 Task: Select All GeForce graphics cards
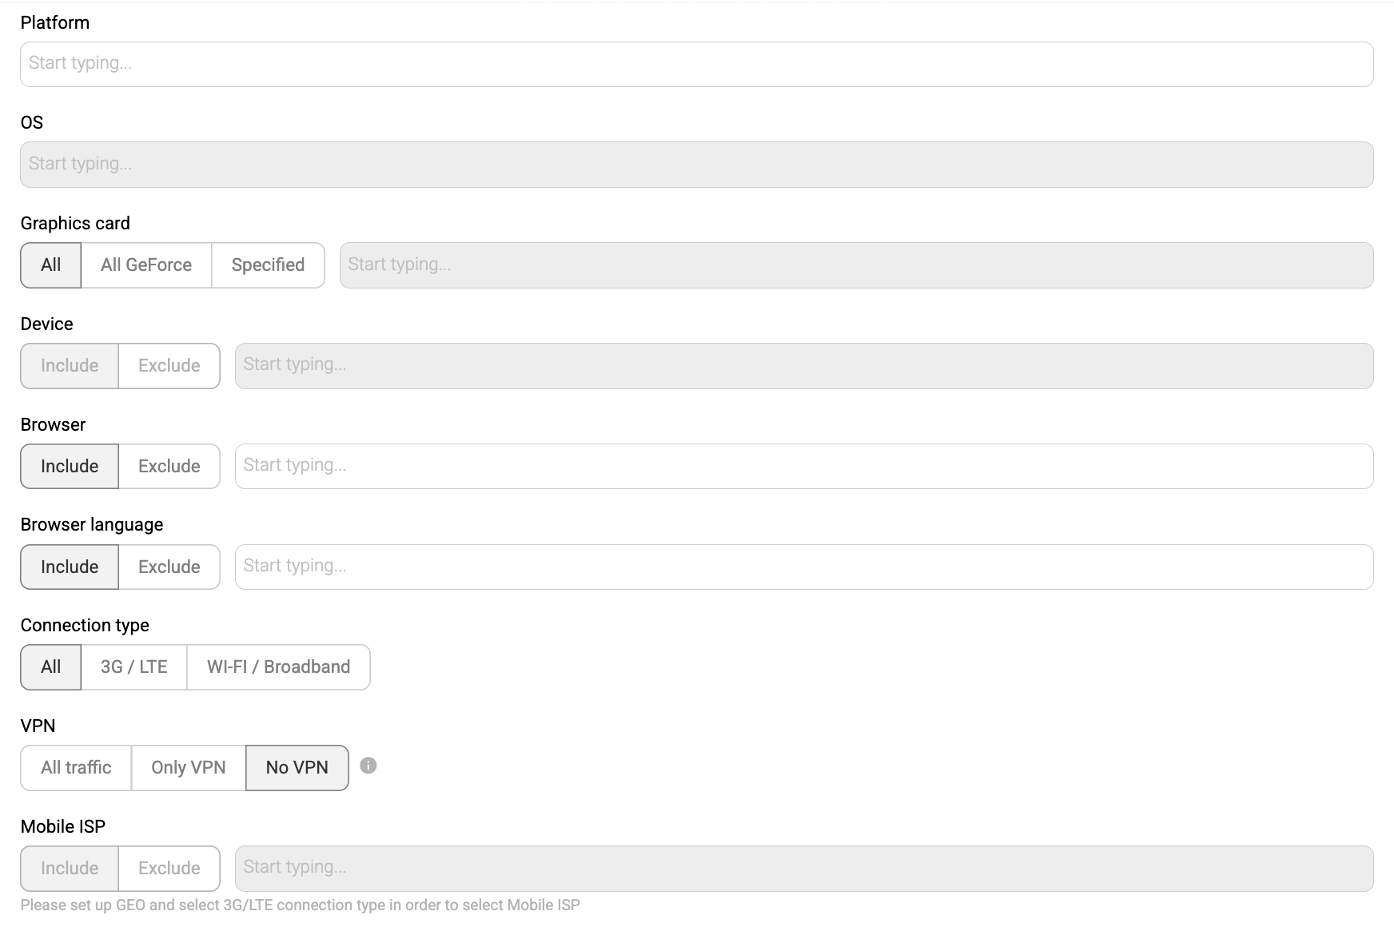pyautogui.click(x=146, y=265)
